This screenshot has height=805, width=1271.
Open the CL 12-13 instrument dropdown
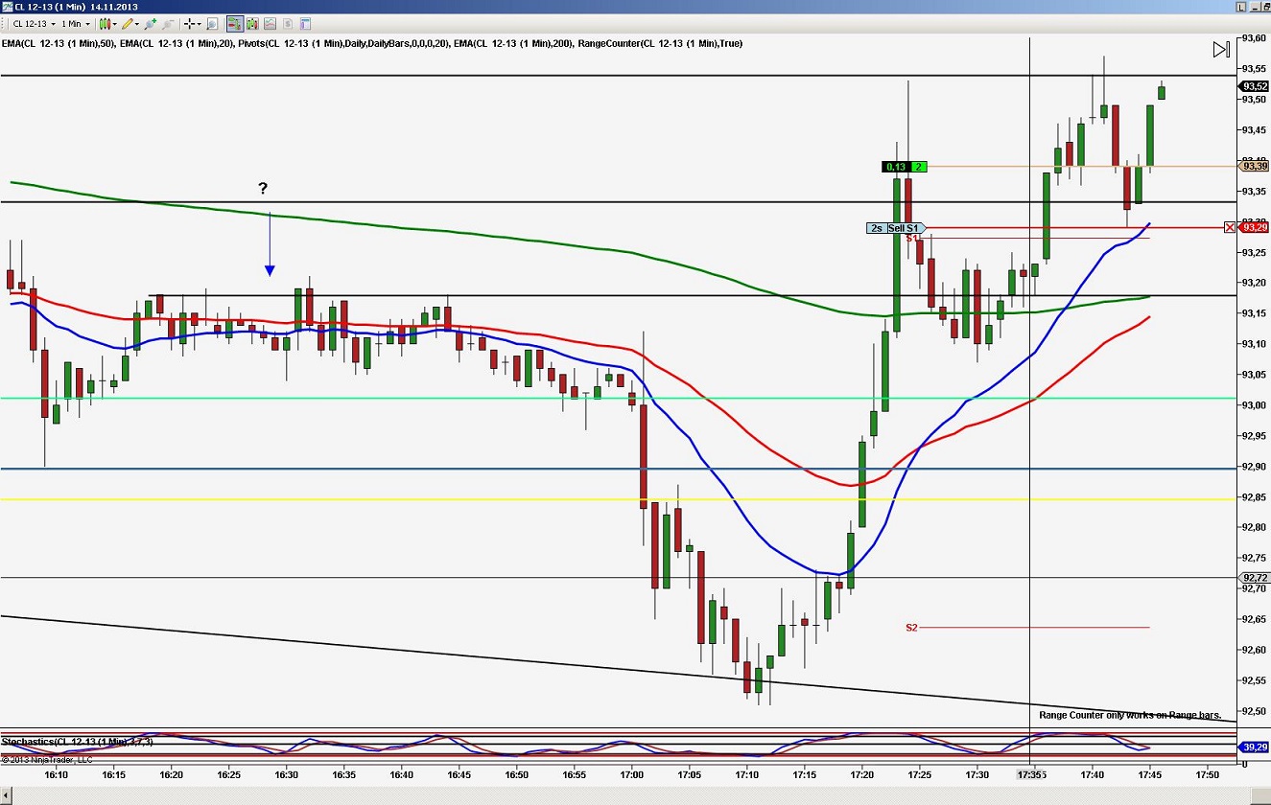click(x=51, y=24)
